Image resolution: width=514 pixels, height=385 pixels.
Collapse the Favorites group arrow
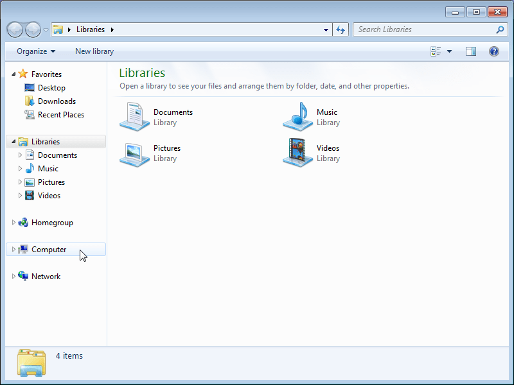(x=13, y=74)
